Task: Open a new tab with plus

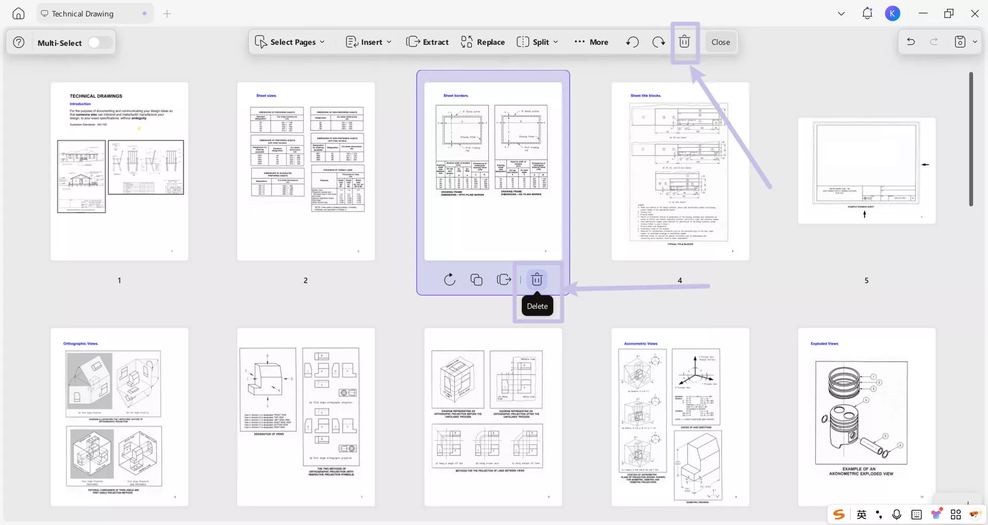Action: pos(167,14)
